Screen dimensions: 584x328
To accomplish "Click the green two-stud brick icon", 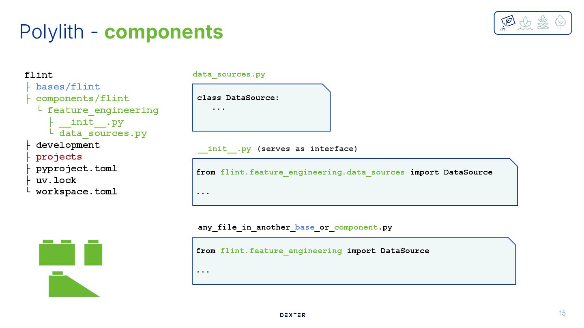I will [57, 253].
